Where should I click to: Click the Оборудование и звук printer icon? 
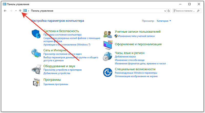point(36,69)
